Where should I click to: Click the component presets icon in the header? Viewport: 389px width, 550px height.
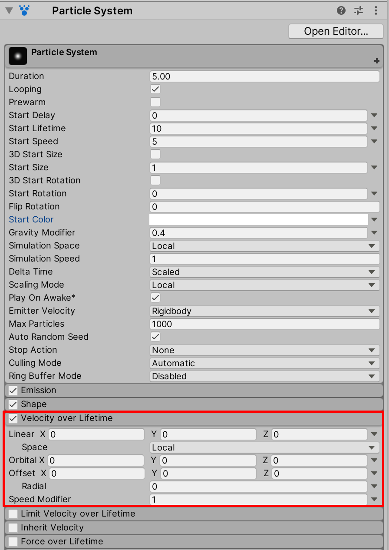pos(359,10)
